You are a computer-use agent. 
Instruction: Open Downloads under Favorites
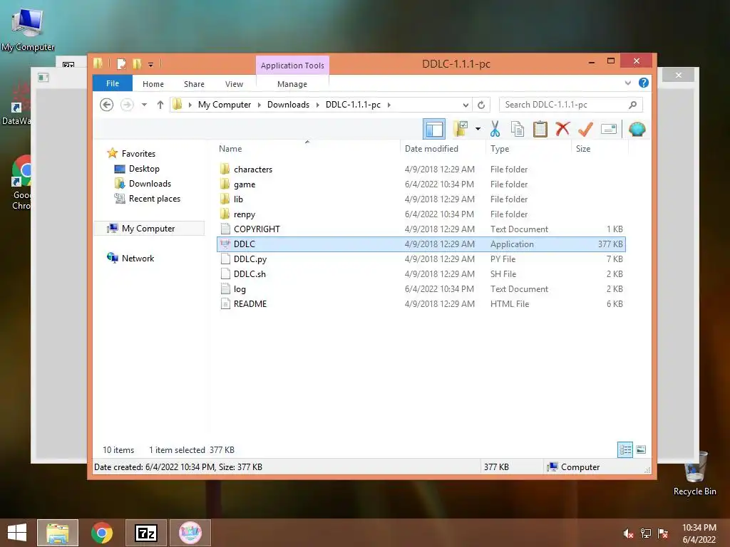[x=143, y=183]
